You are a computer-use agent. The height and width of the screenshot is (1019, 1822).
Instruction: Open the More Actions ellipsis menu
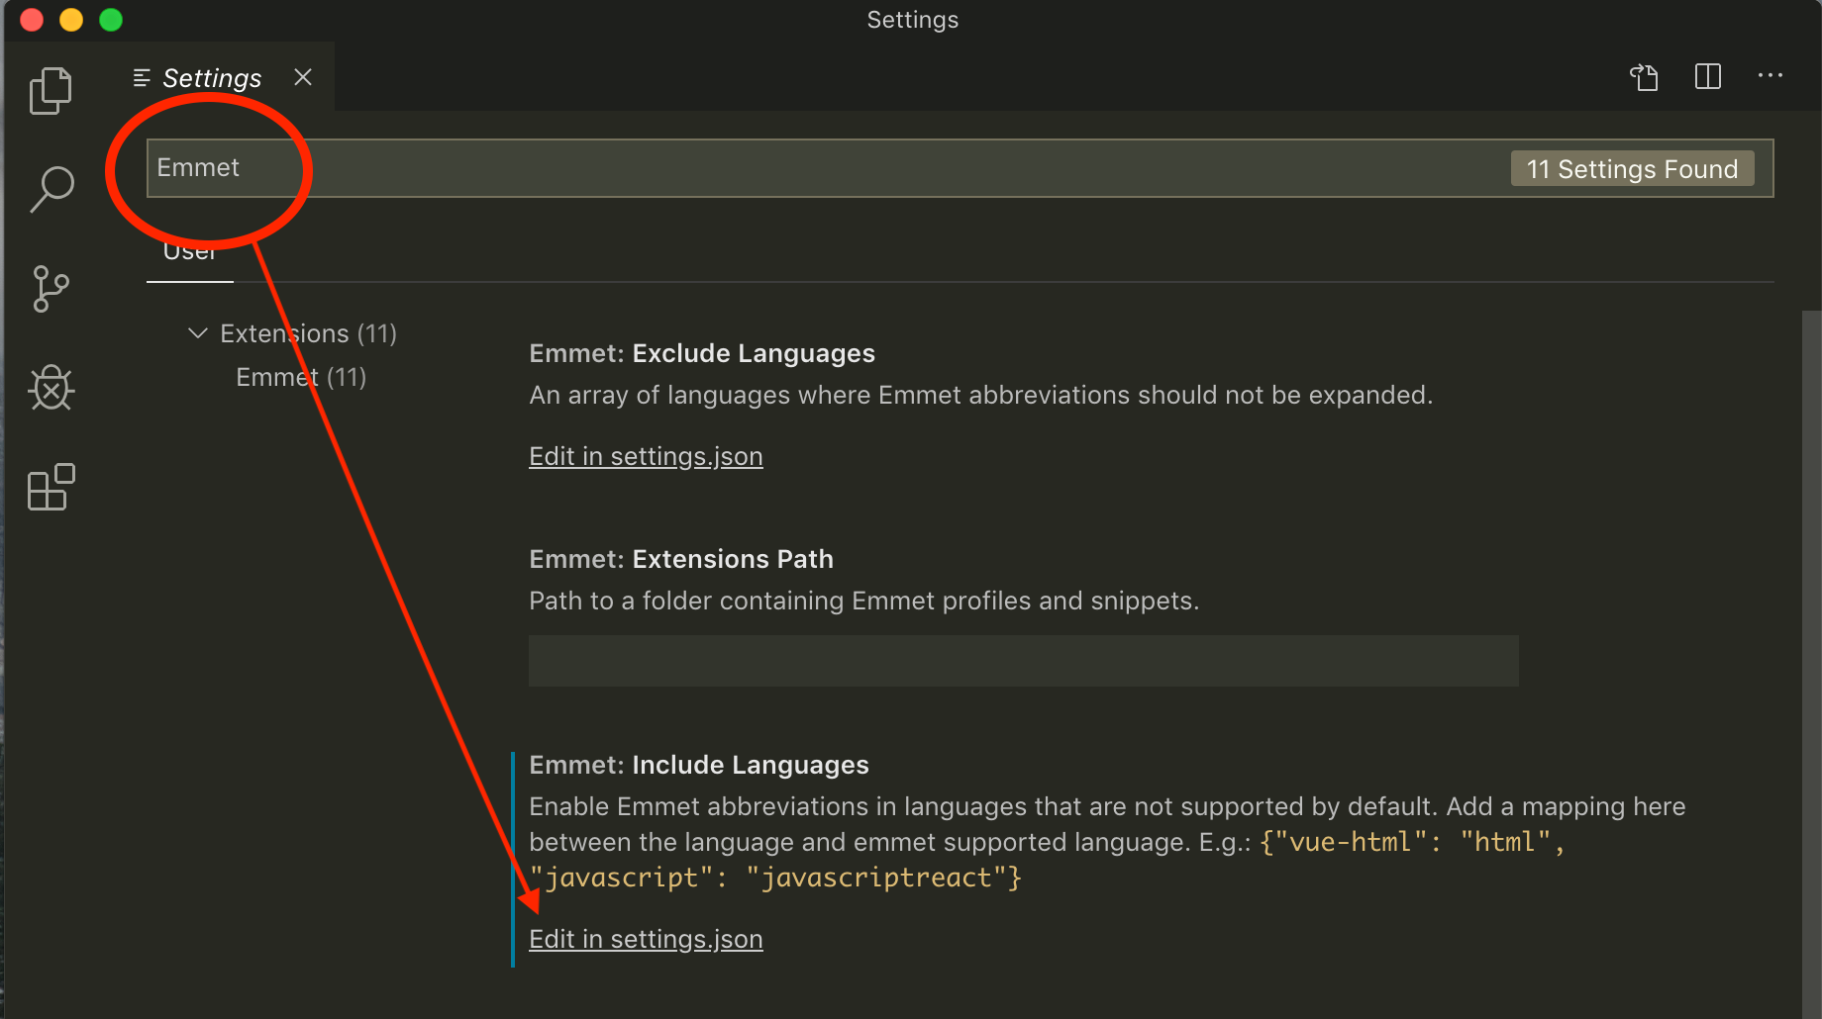click(1771, 76)
